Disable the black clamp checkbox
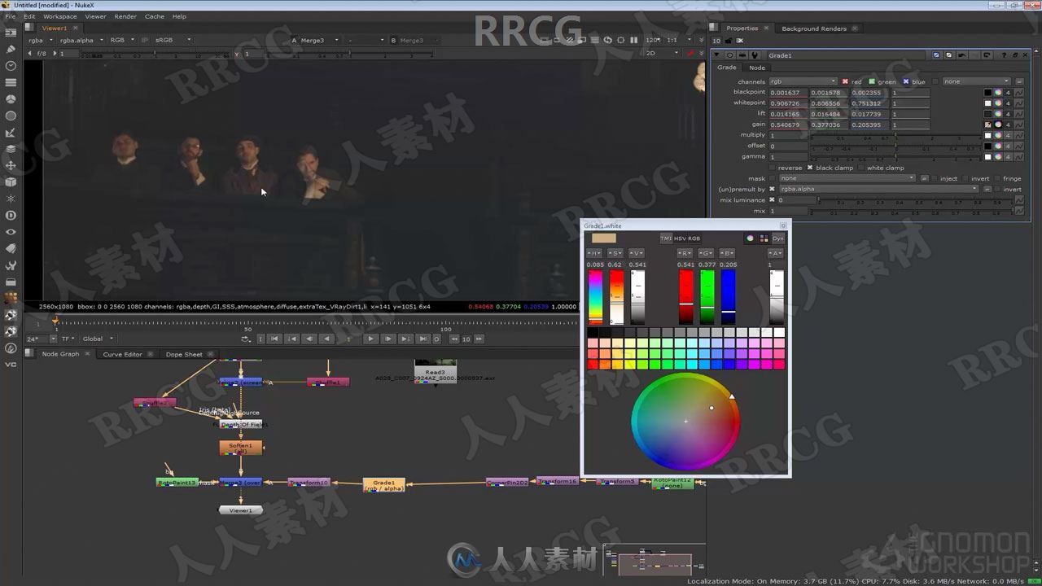This screenshot has width=1042, height=586. [x=809, y=168]
